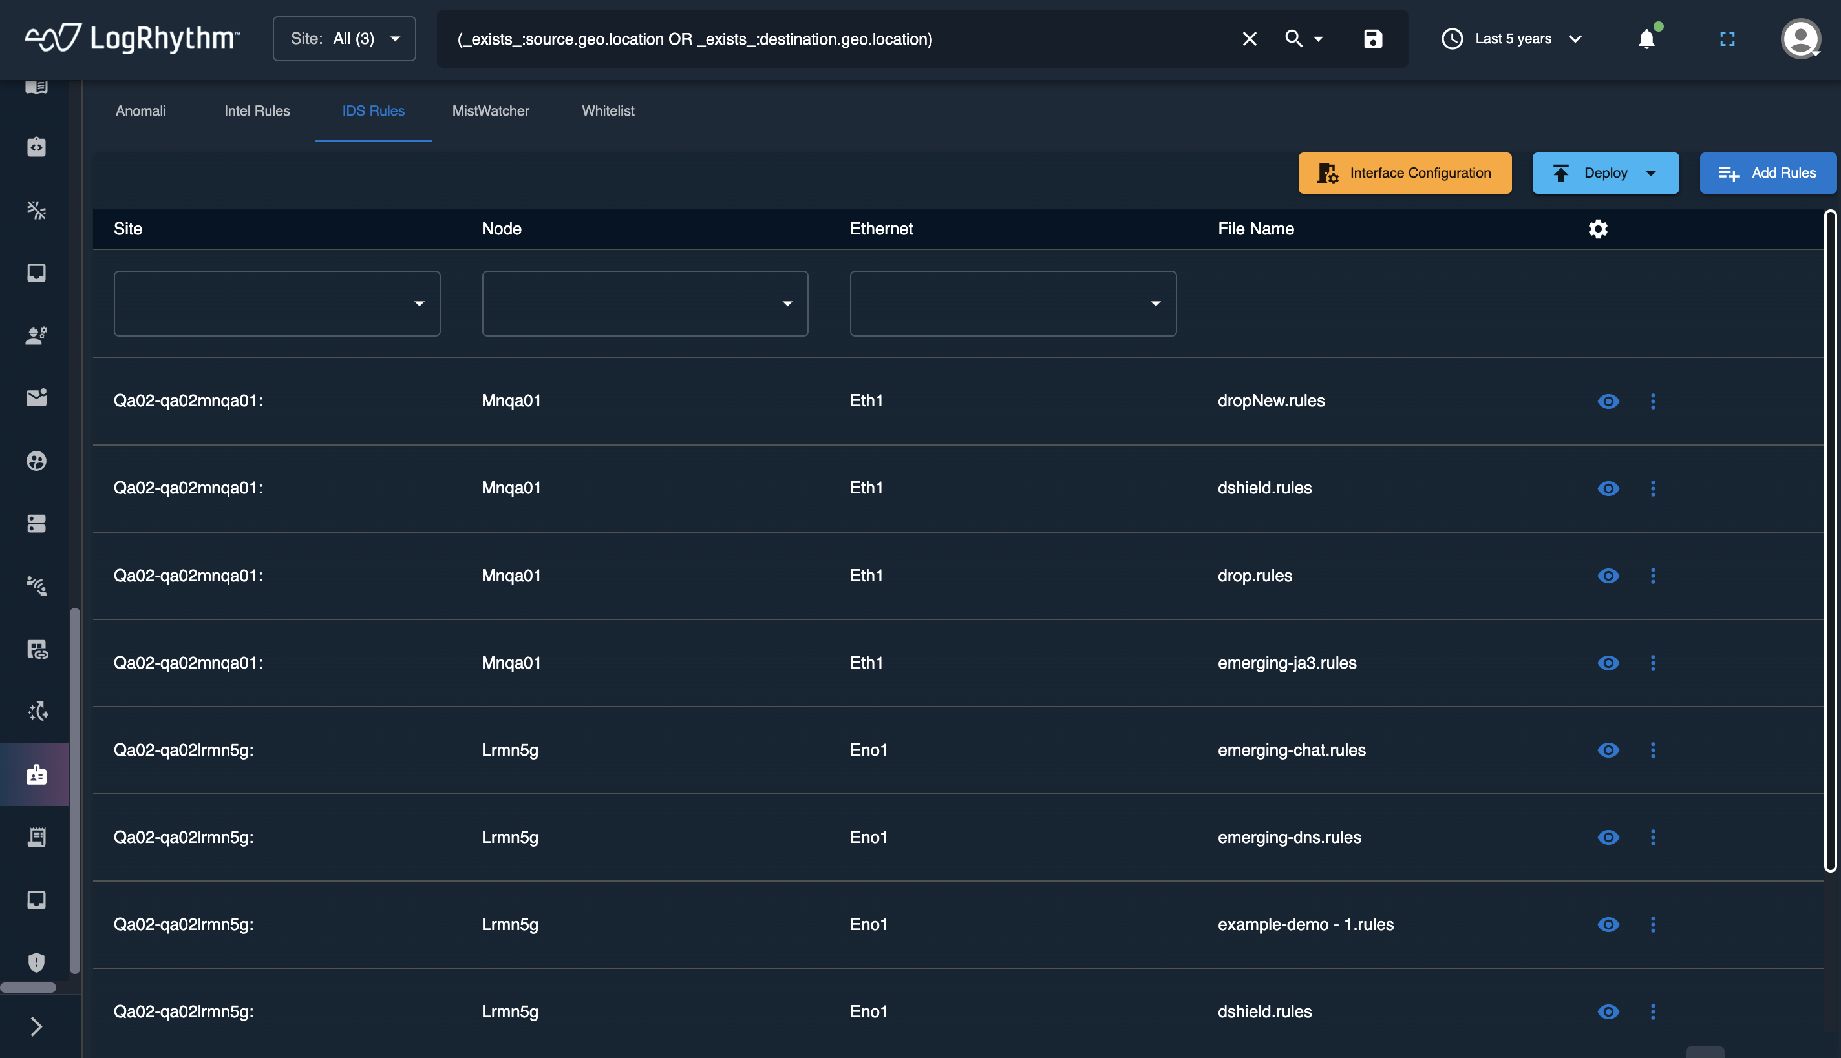This screenshot has width=1841, height=1058.
Task: Open the Site filter dropdown
Action: (x=277, y=304)
